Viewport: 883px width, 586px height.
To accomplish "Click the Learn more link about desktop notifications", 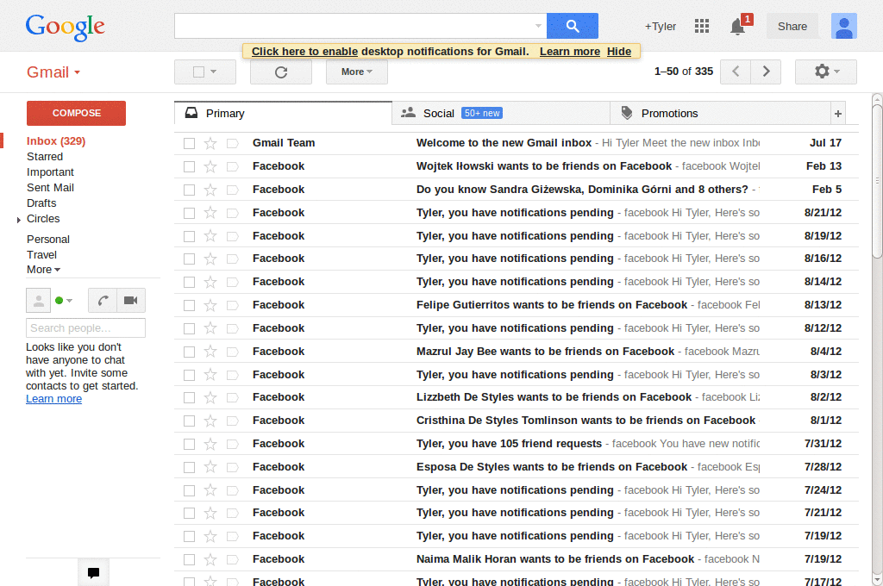I will click(569, 51).
